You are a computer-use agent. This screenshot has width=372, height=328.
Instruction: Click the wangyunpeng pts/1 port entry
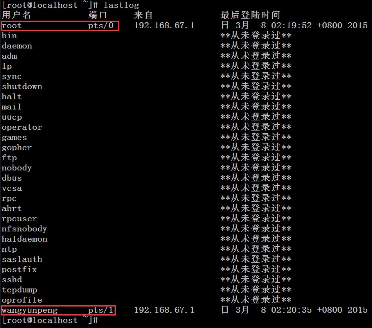tap(100, 310)
